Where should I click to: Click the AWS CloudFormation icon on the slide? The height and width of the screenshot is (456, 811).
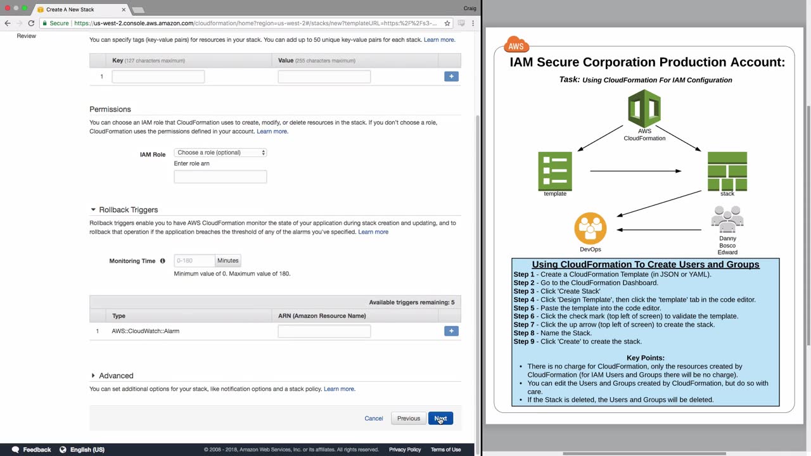pos(644,109)
